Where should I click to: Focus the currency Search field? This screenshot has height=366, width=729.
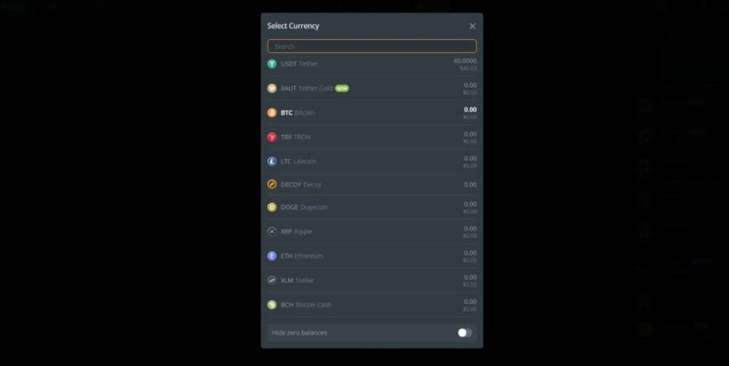point(372,46)
